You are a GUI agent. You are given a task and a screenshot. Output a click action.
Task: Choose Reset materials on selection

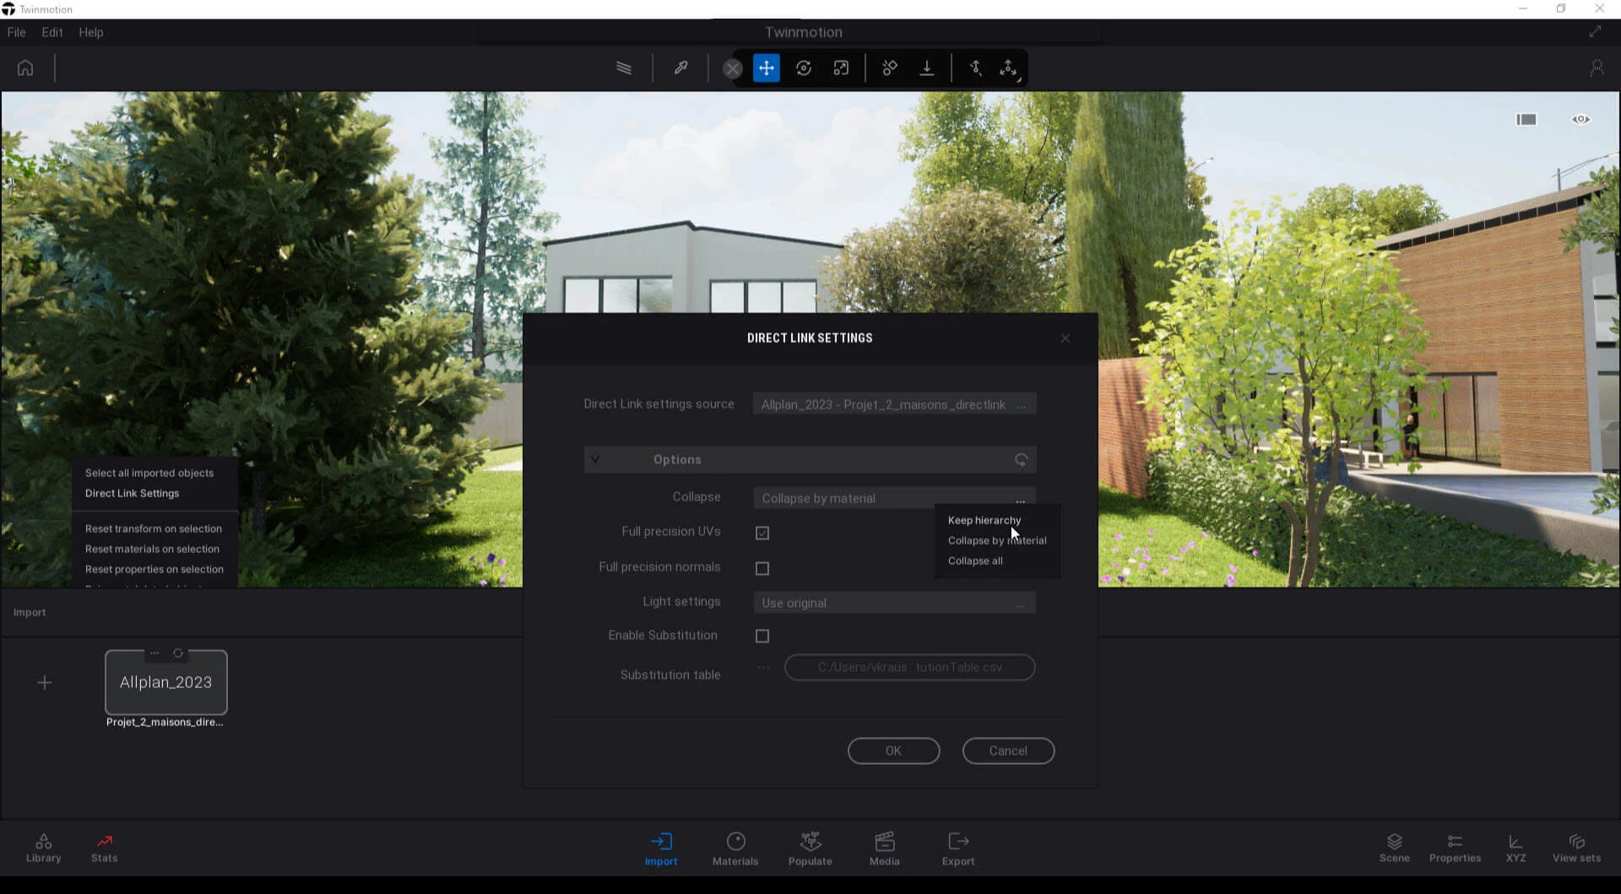[x=152, y=549]
